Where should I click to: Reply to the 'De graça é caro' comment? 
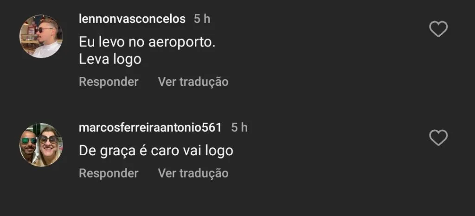pyautogui.click(x=109, y=173)
